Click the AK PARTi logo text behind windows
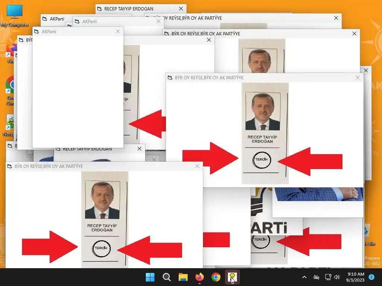The width and height of the screenshot is (382, 286). pyautogui.click(x=269, y=228)
